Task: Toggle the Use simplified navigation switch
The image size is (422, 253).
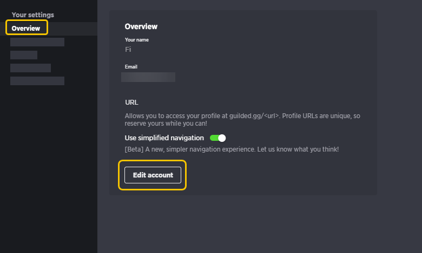Action: coord(217,138)
